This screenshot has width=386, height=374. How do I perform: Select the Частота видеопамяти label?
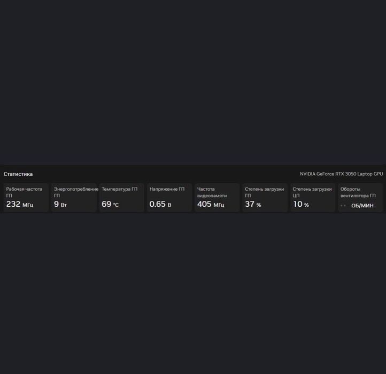pos(212,192)
